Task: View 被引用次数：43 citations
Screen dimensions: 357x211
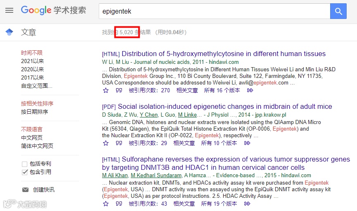Action: [x=148, y=204]
